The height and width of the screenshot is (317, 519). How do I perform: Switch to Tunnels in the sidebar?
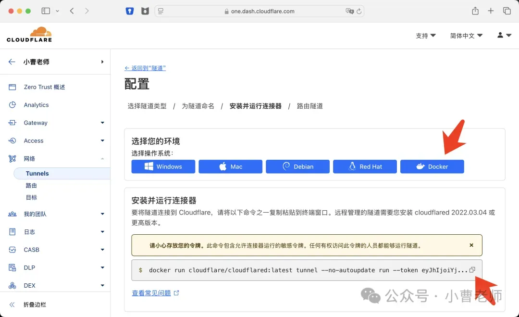pos(38,173)
